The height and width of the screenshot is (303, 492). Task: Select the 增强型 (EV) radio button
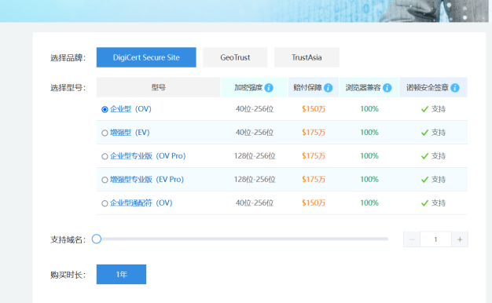(105, 133)
